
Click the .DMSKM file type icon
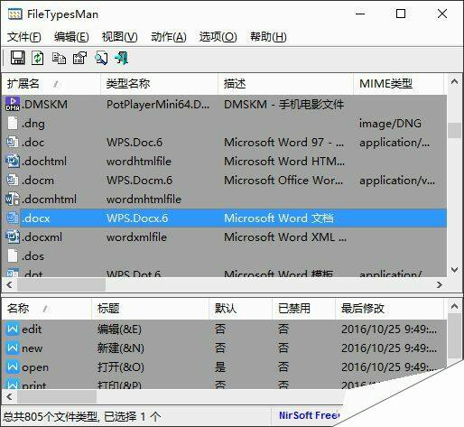tap(13, 104)
